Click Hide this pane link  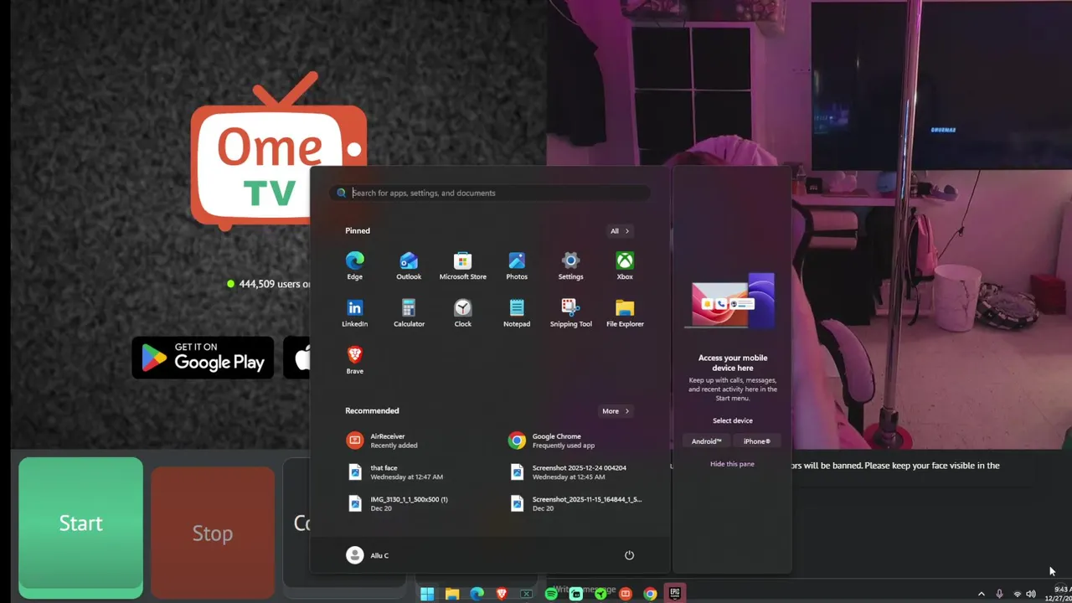(x=732, y=464)
